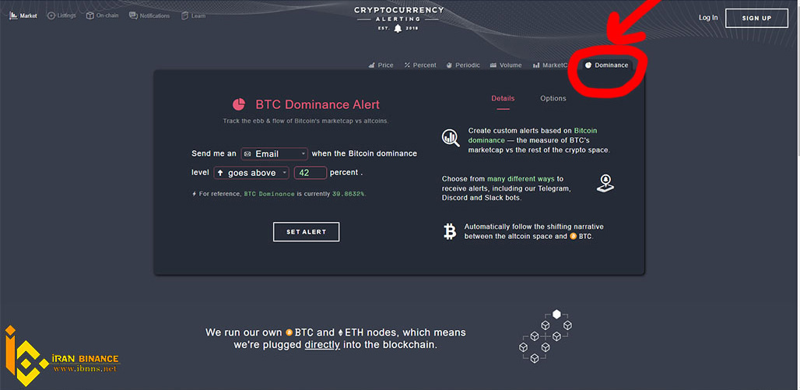Click the Market bar chart icon

click(x=13, y=16)
